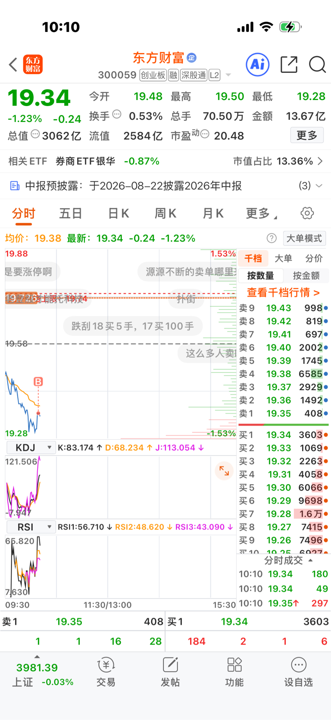Tap the 换手 info bubble icon
331x720 pixels.
coord(117,114)
